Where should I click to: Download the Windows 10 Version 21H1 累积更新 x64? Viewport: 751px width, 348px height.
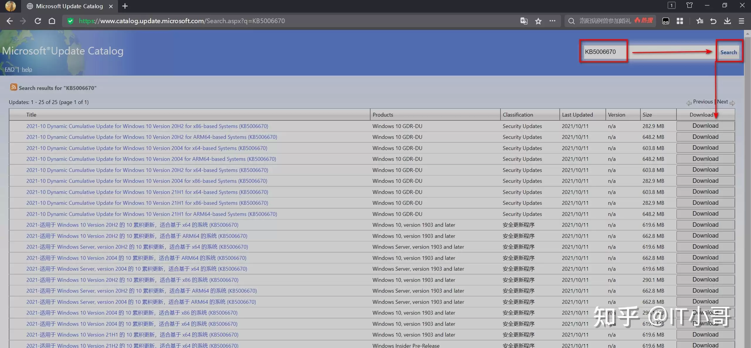pos(706,335)
